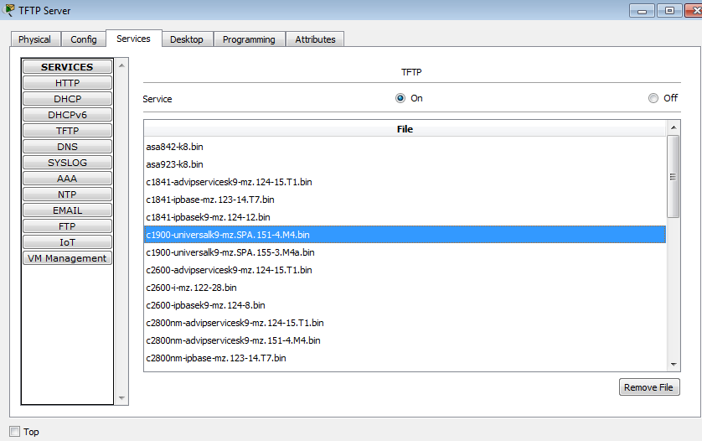Image resolution: width=702 pixels, height=441 pixels.
Task: Click the TFTP Server window icon
Action: coord(9,9)
